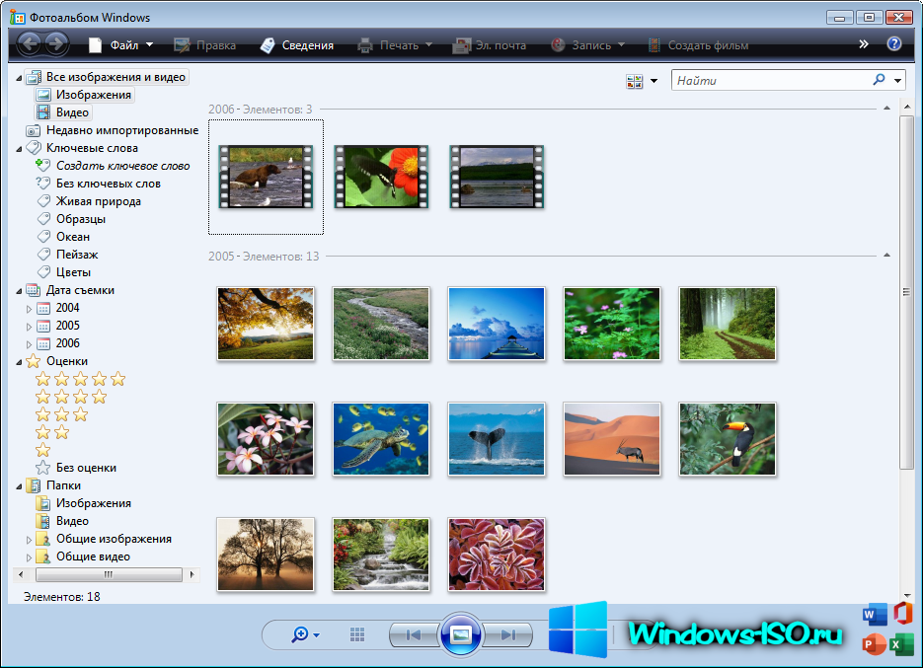Click the navigation pane horizontal scrollbar
Screen dimensions: 923x668
[x=109, y=574]
